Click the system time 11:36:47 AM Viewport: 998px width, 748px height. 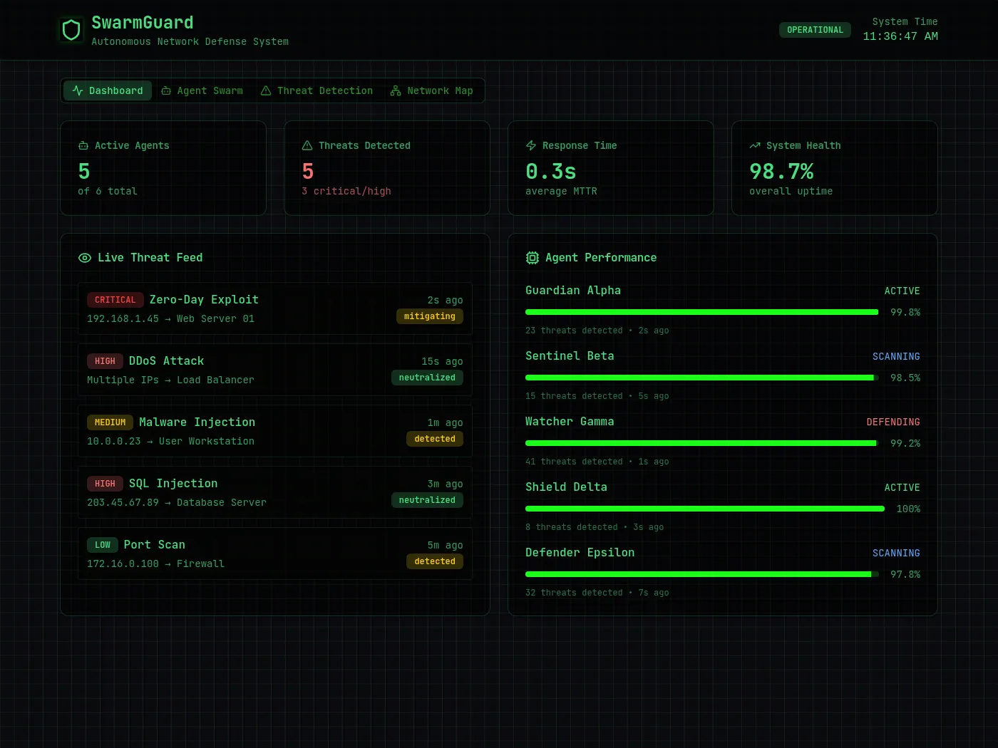[x=900, y=36]
